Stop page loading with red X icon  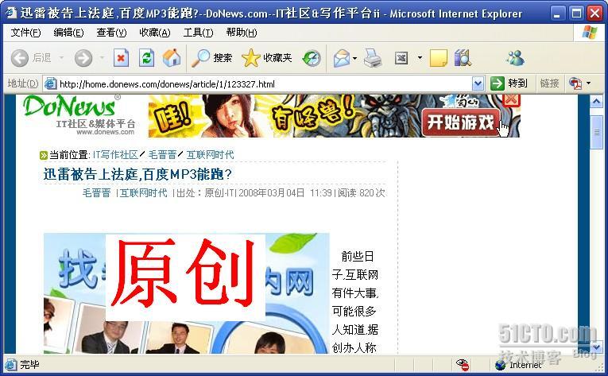pyautogui.click(x=121, y=58)
